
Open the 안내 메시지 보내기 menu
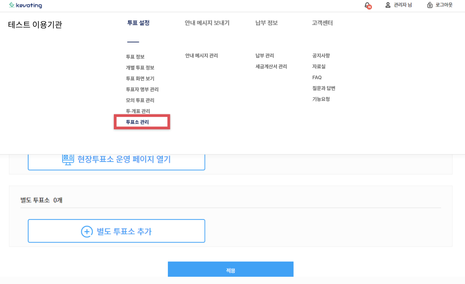207,23
